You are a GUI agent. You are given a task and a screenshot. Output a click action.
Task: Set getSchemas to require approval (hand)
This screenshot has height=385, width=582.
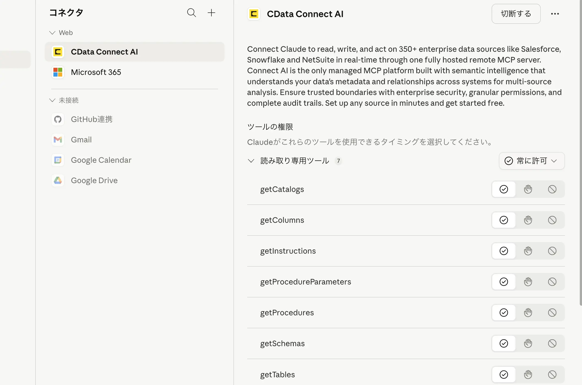tap(528, 343)
